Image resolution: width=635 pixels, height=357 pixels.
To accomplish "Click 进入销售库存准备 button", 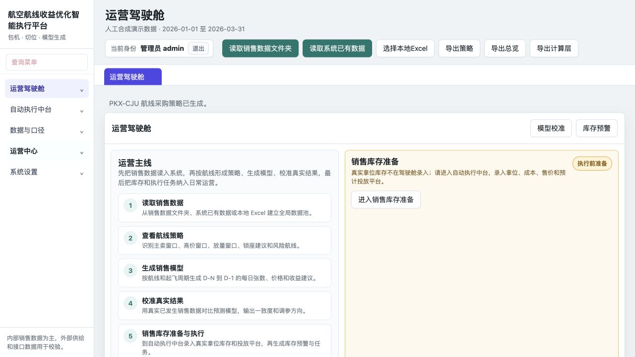I will click(386, 200).
